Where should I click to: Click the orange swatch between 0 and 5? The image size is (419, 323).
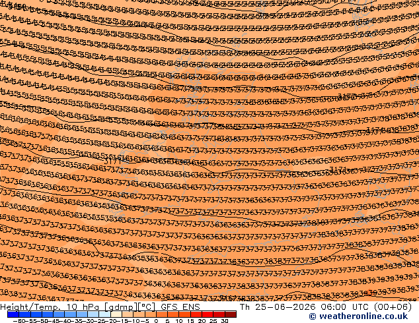162,314
